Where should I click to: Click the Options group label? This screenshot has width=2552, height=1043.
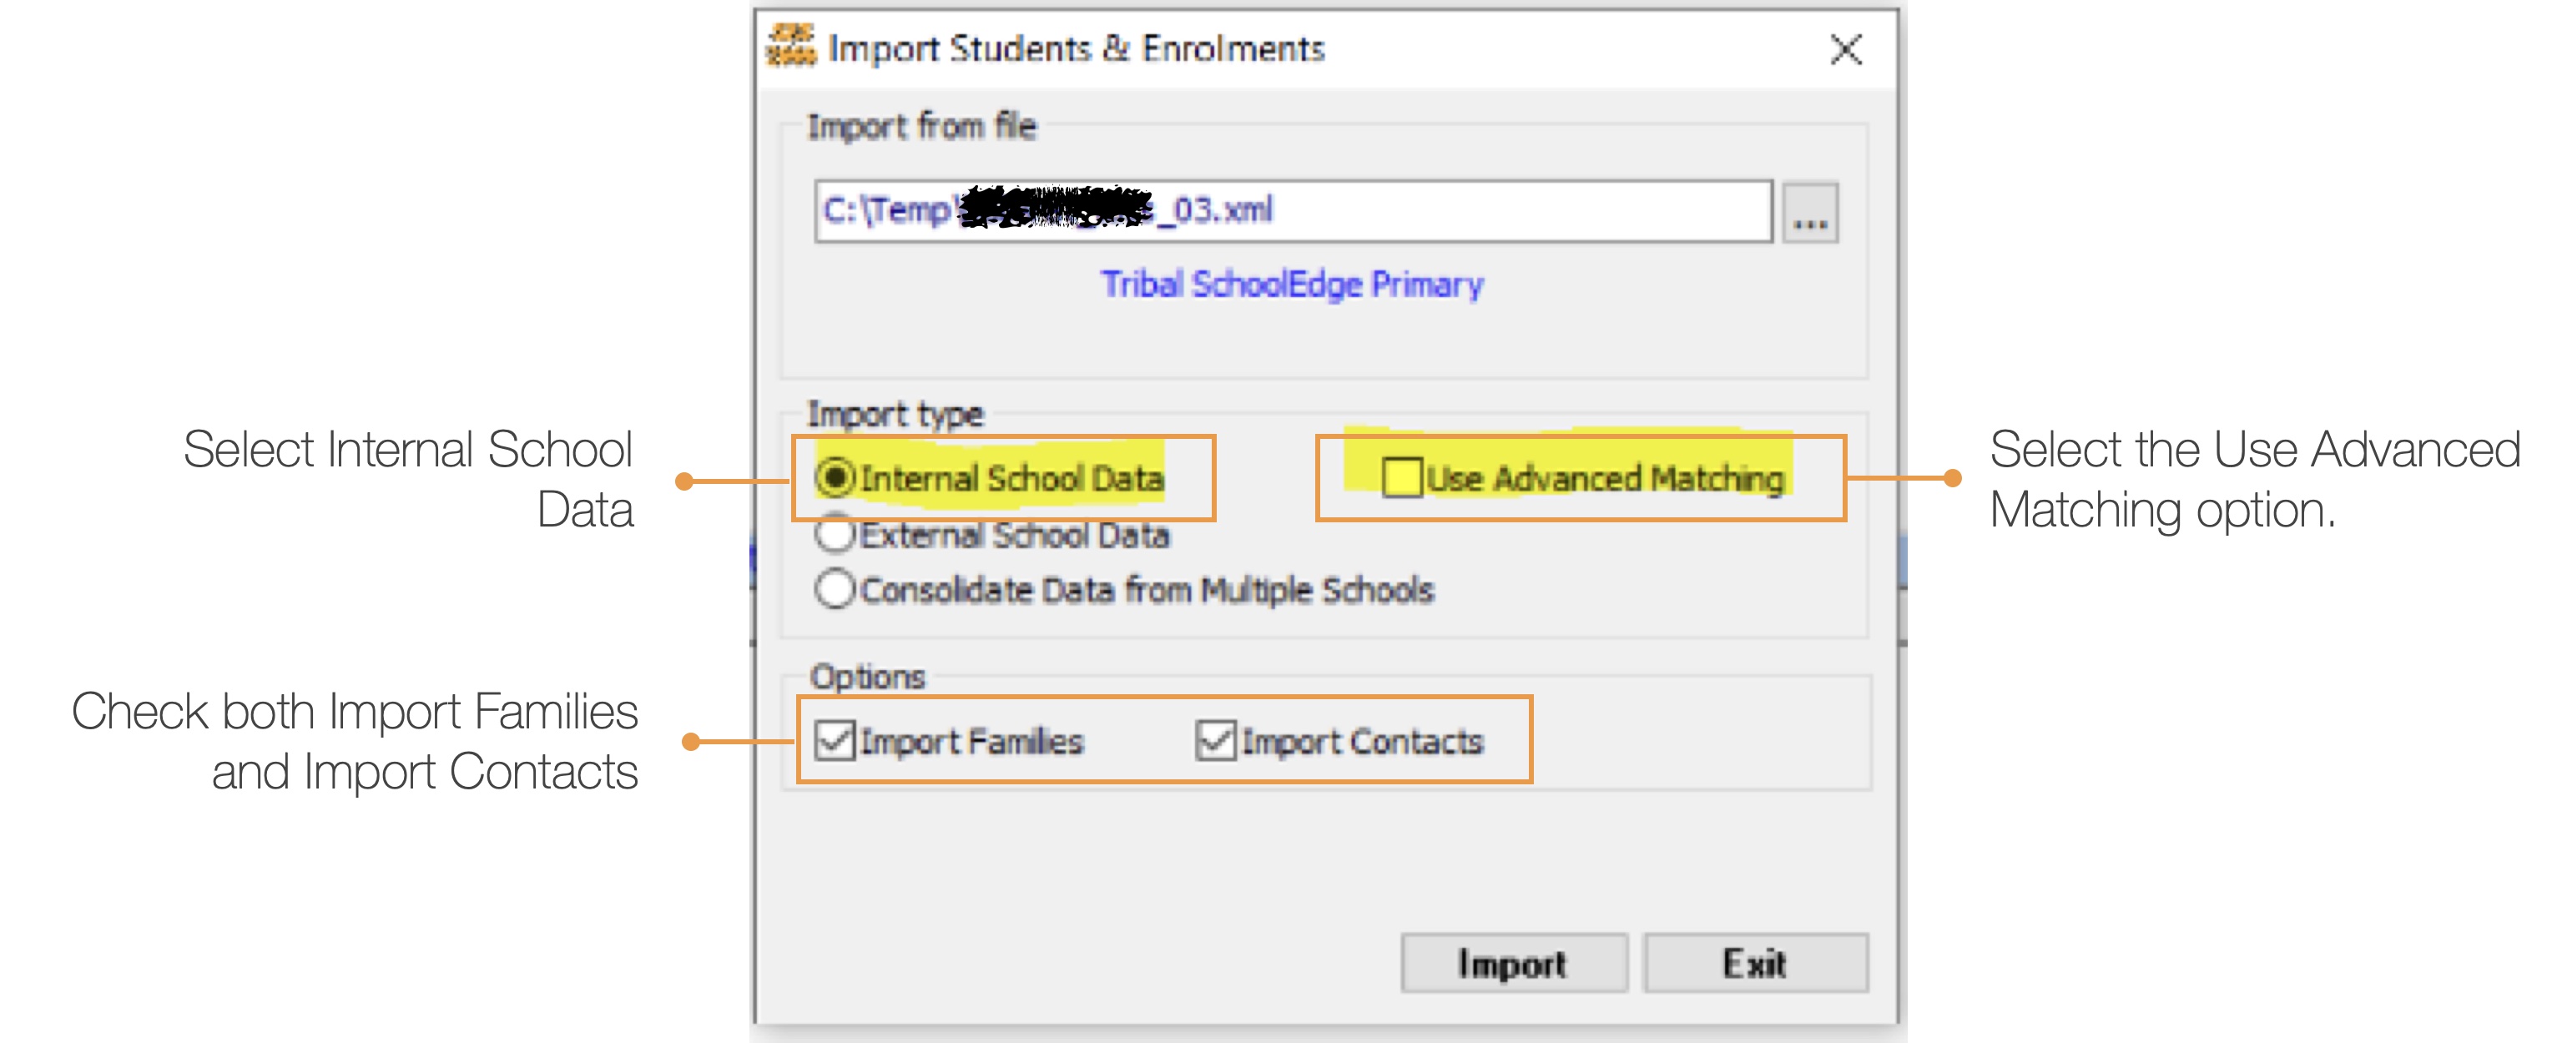867,677
